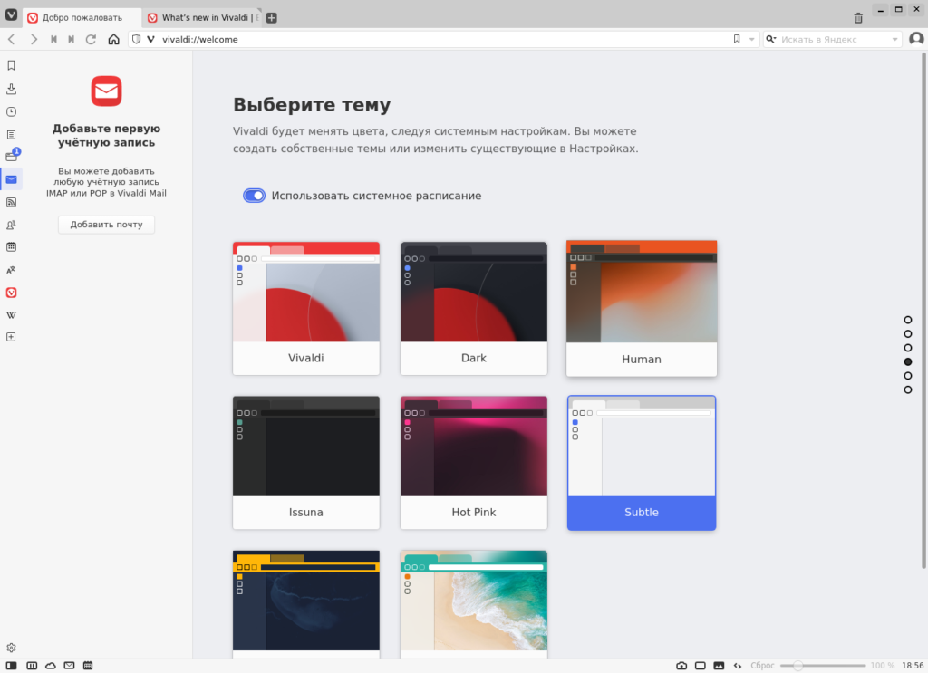Toggle tab tiling in status bar

click(32, 666)
